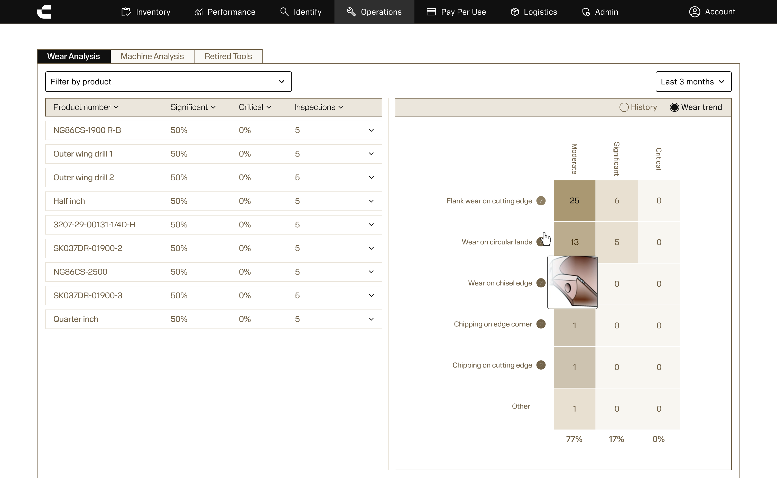Open the Last 3 months dropdown

point(693,82)
